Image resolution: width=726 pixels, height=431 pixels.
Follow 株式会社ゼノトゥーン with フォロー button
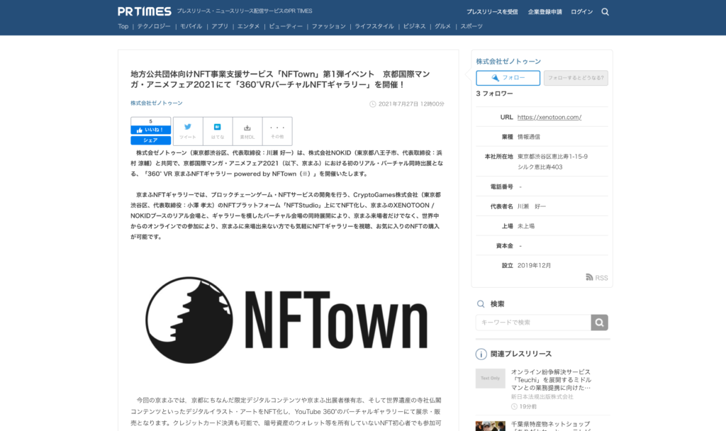[x=508, y=78]
